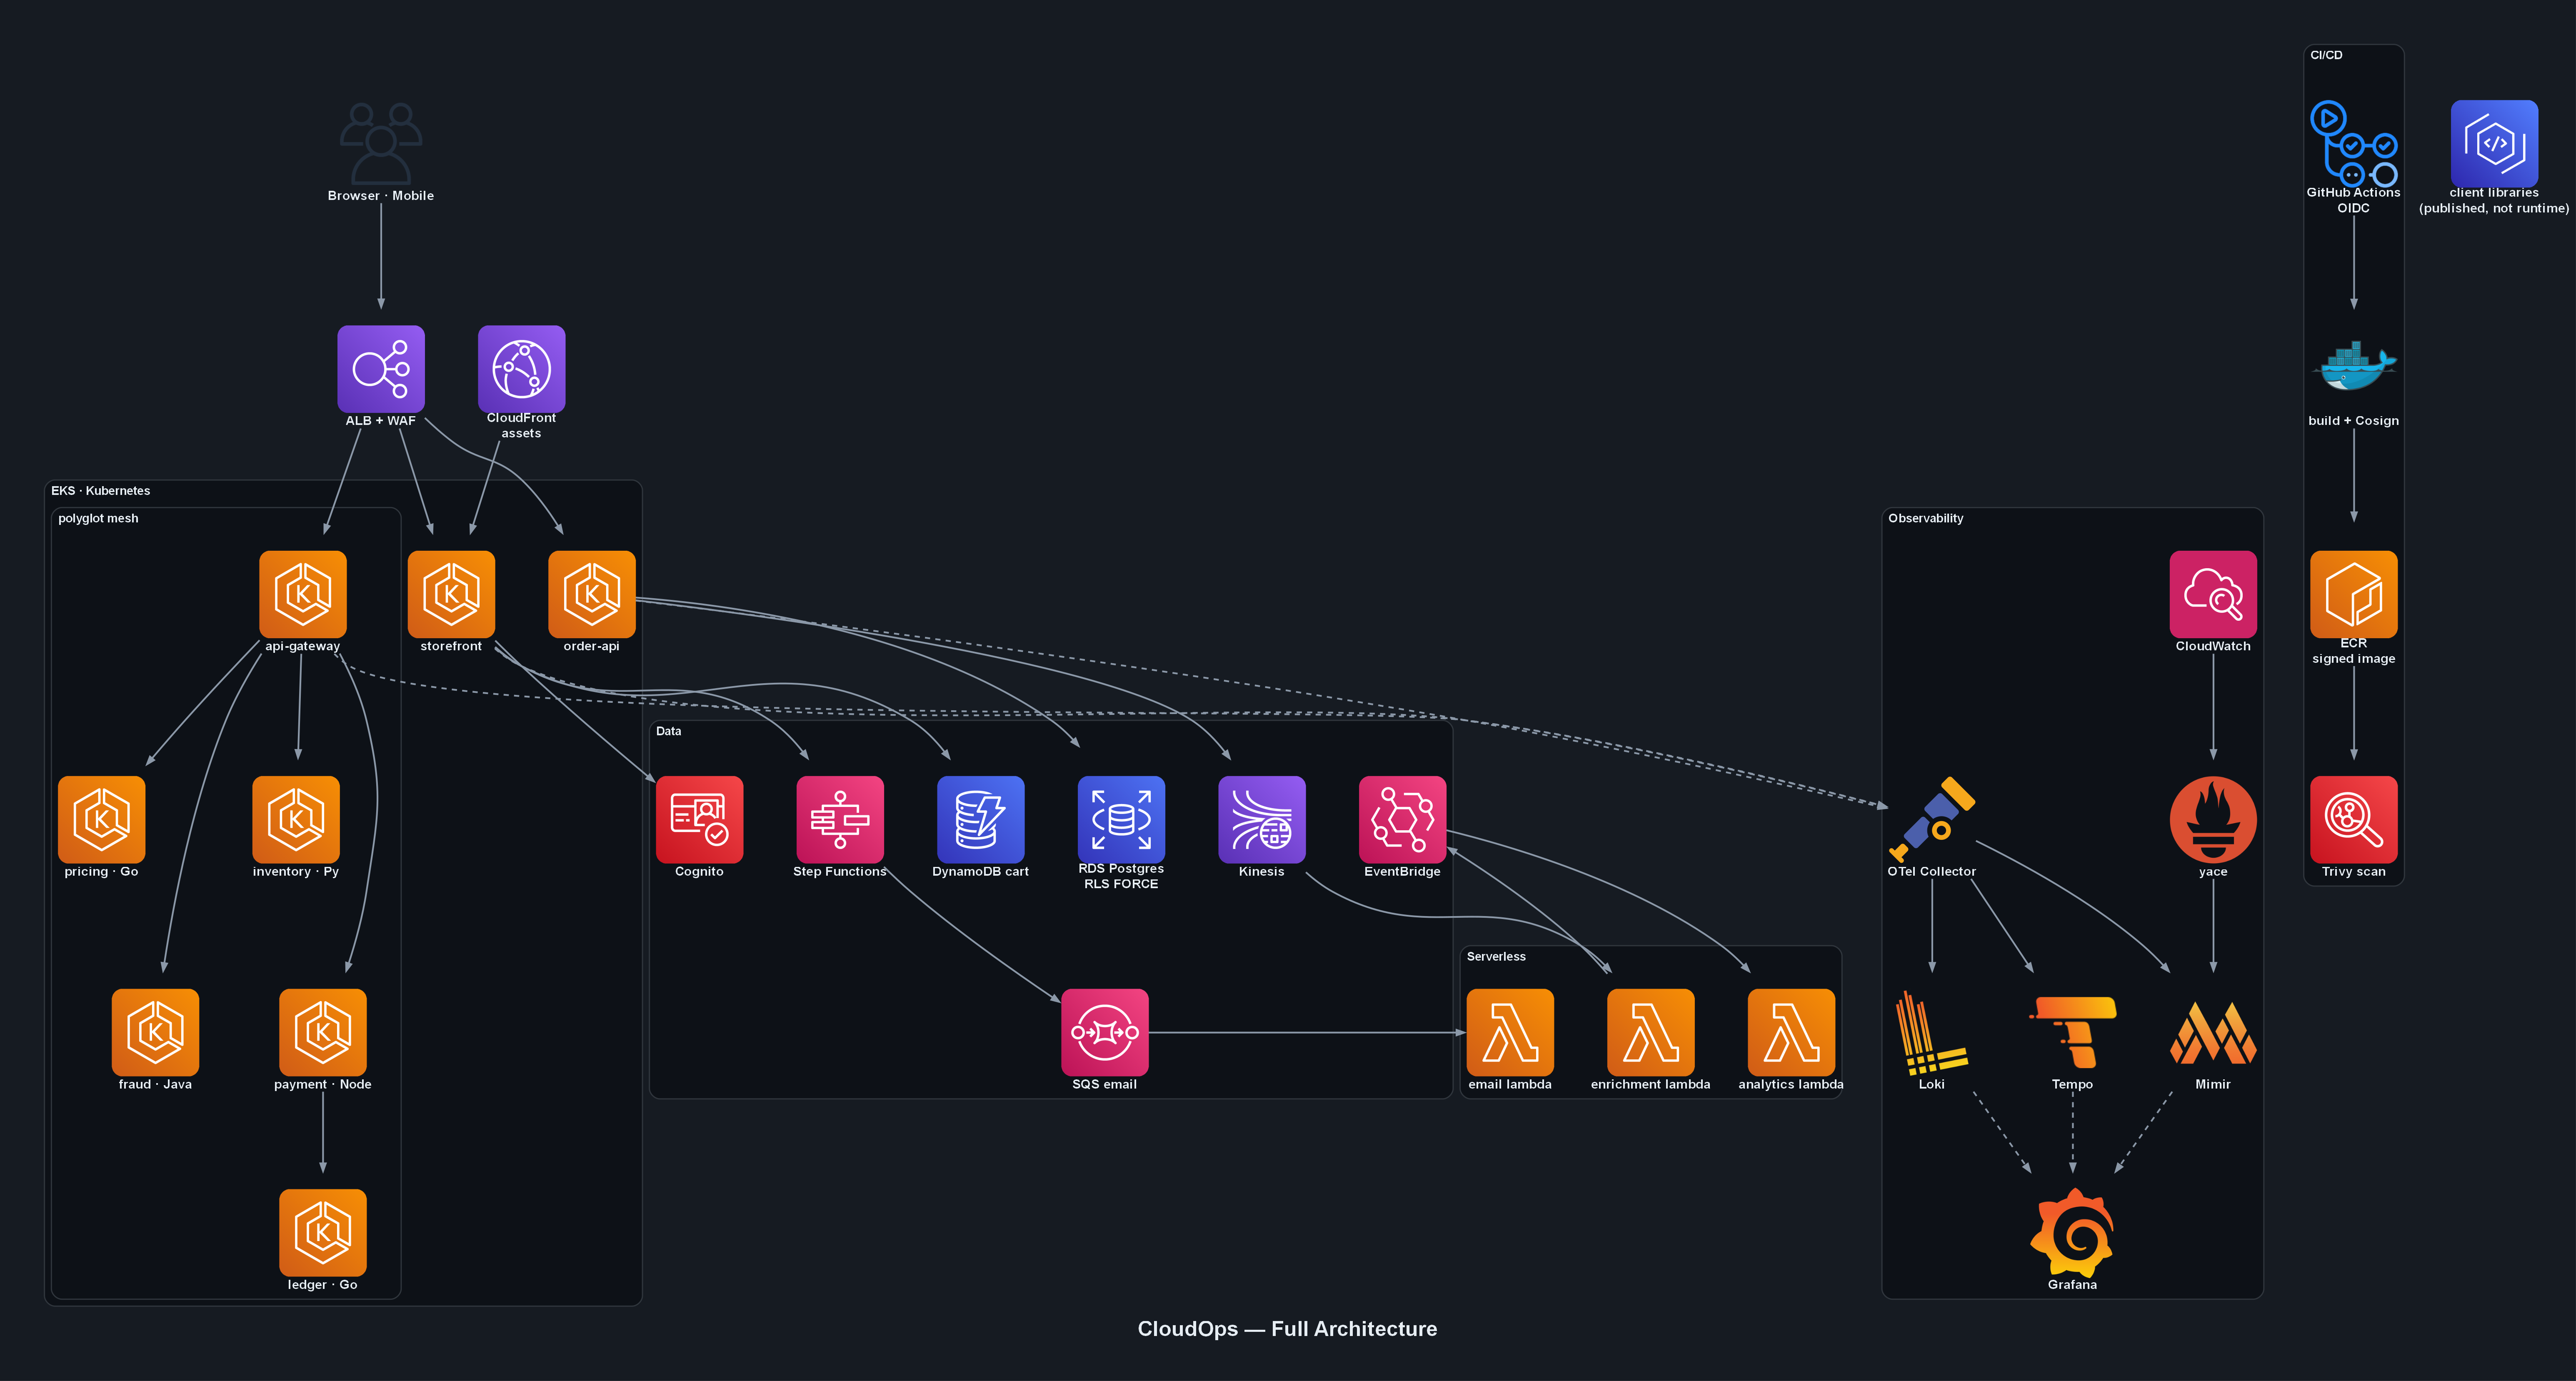Click the EventBridge icon
This screenshot has width=2576, height=1381.
click(x=1402, y=819)
